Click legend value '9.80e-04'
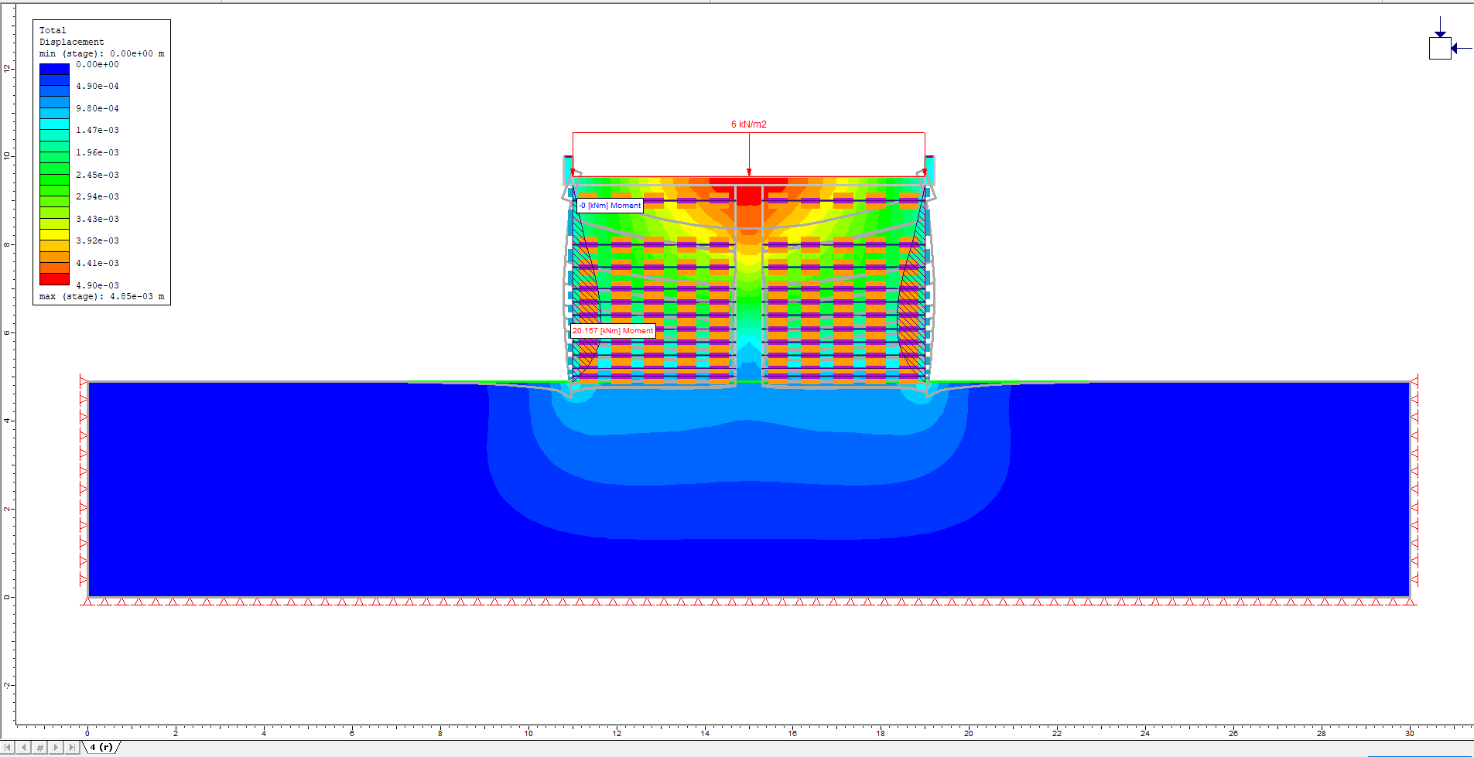 pos(97,109)
